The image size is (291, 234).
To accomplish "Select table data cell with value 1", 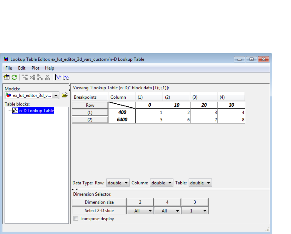I will pos(150,112).
